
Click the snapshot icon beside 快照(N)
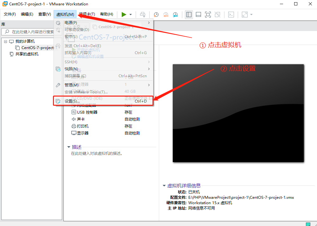click(58, 69)
